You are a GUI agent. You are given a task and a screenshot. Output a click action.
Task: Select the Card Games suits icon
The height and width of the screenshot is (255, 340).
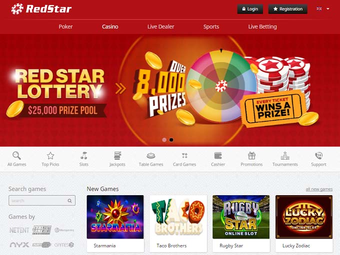pos(184,155)
